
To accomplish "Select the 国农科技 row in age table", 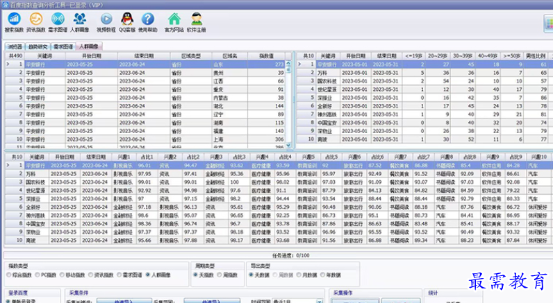I will click(x=423, y=81).
